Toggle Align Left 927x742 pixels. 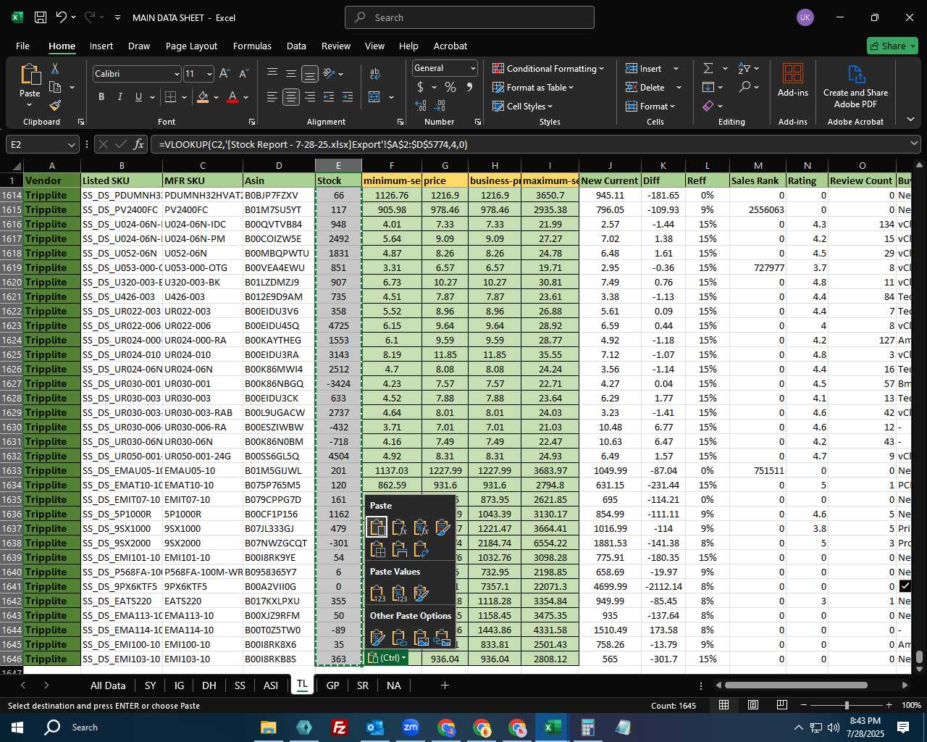pos(272,97)
